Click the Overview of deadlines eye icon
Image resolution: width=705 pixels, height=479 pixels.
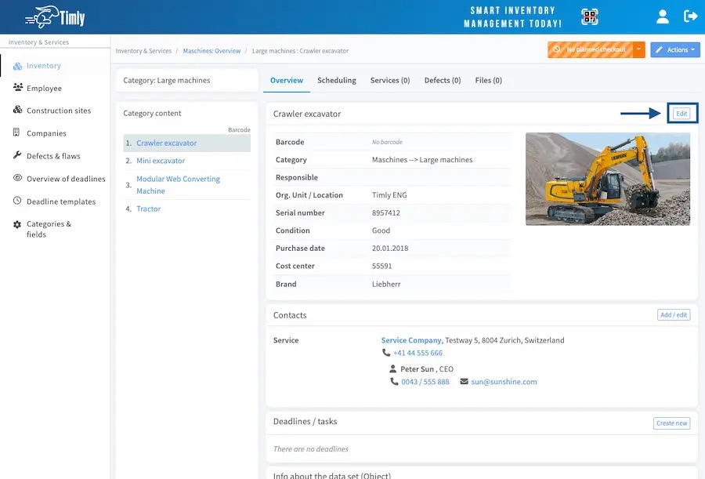tap(17, 179)
